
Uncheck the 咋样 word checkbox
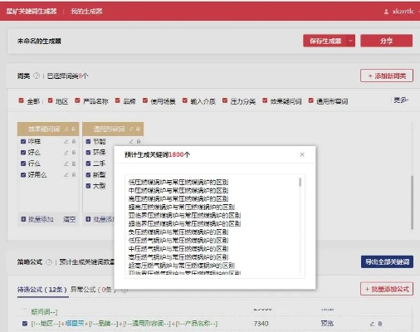tap(23, 141)
